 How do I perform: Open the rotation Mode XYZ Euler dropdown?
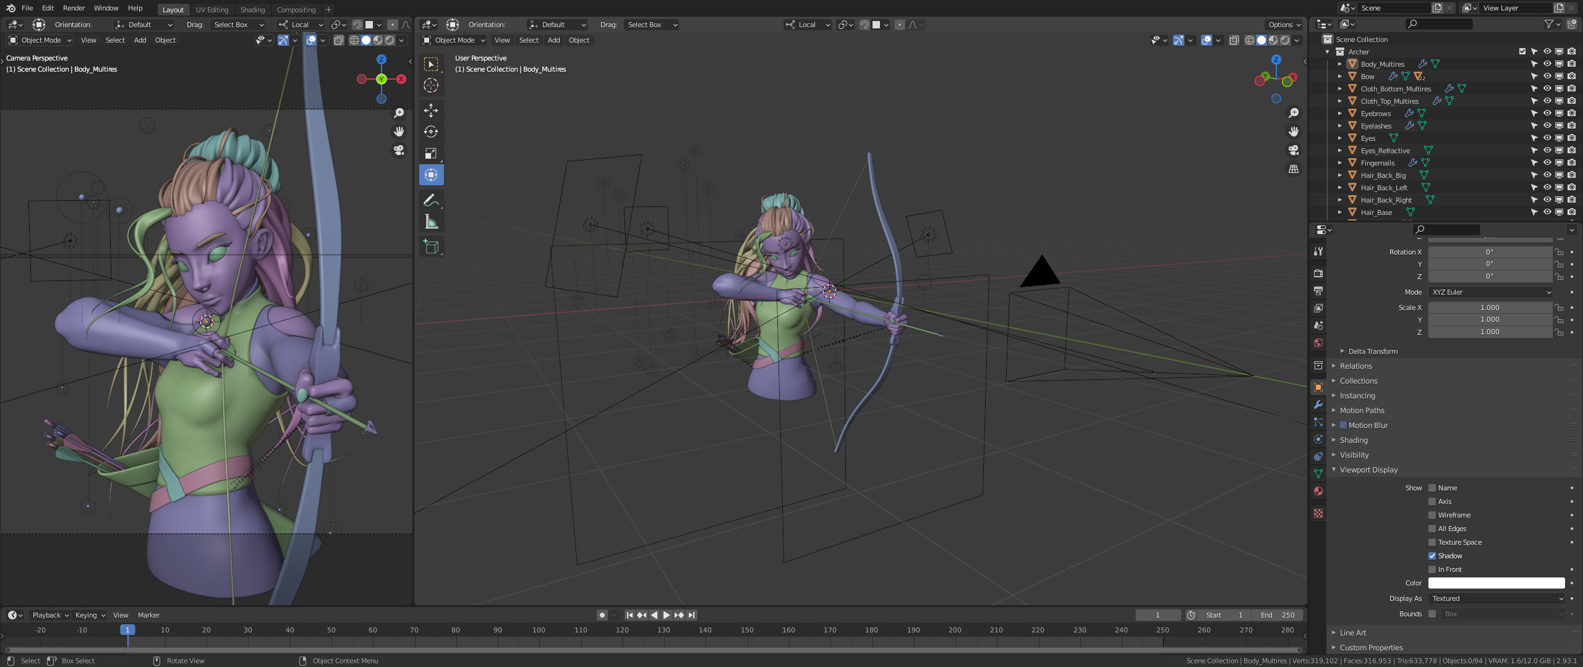tap(1490, 292)
